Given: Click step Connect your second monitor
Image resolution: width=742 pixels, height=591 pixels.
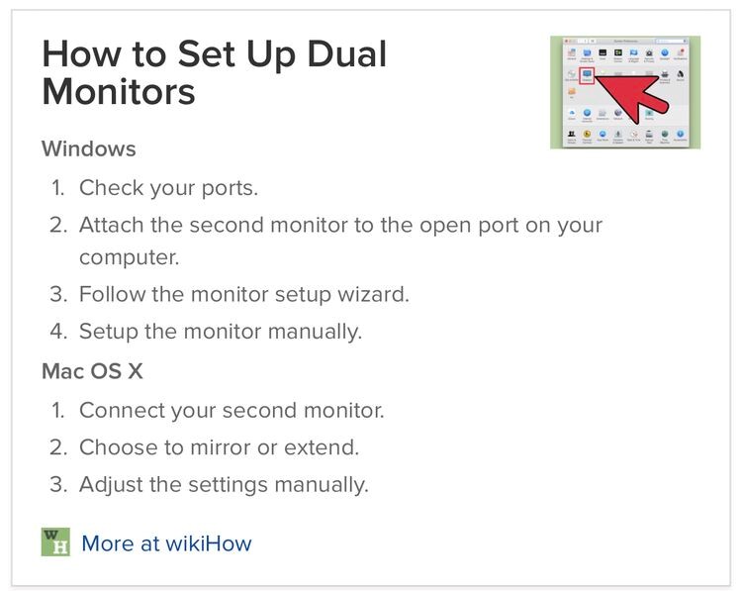Looking at the screenshot, I should coord(232,410).
